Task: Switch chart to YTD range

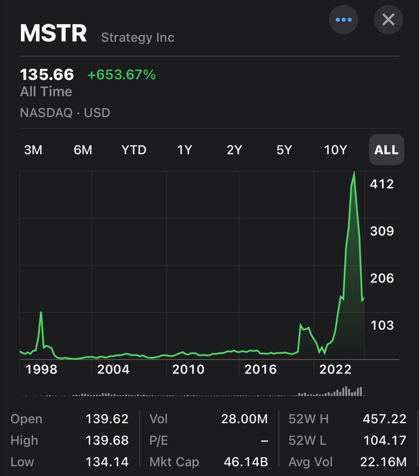Action: click(x=134, y=150)
